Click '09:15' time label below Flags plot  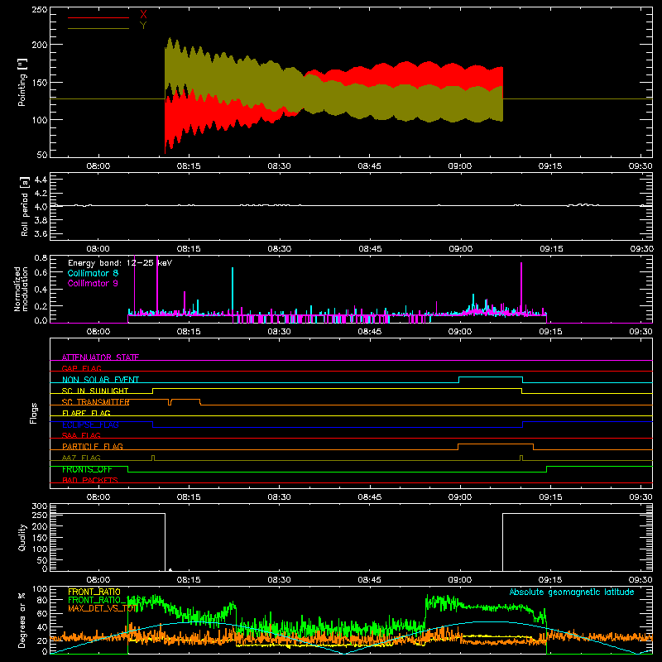click(x=550, y=497)
